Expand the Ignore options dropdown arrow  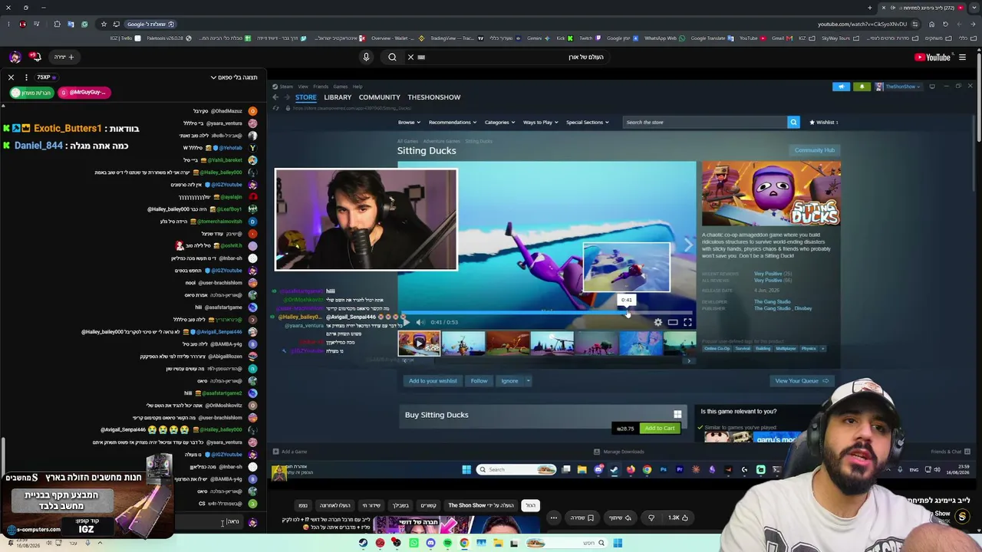(528, 381)
